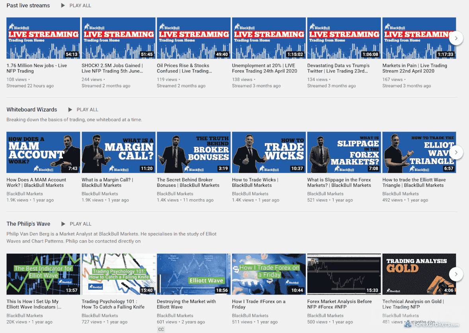The height and width of the screenshot is (333, 469).
Task: Play the Margin Call whiteboard video thumbnail
Action: (118, 152)
